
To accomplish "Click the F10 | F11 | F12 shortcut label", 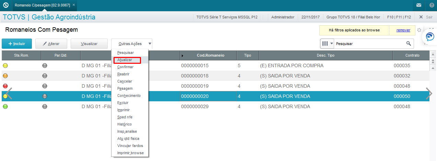I will click(399, 17).
